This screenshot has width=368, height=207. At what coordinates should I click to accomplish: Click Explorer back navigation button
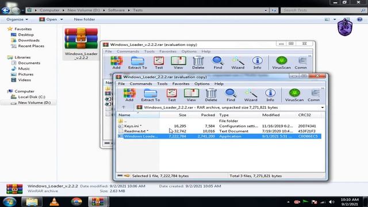click(6, 10)
